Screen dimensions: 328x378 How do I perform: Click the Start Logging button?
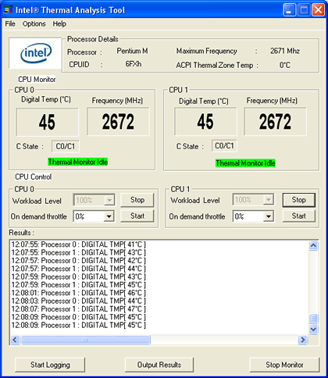coord(50,365)
